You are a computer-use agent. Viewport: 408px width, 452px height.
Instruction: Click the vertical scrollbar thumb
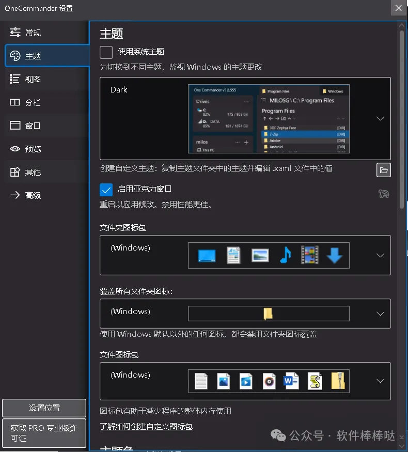[x=402, y=119]
